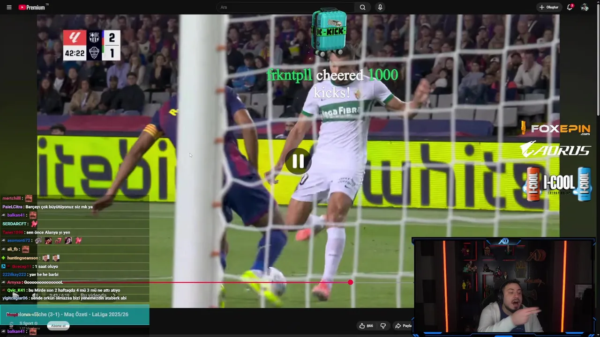
Task: Open the Oluştur create button
Action: pyautogui.click(x=548, y=7)
